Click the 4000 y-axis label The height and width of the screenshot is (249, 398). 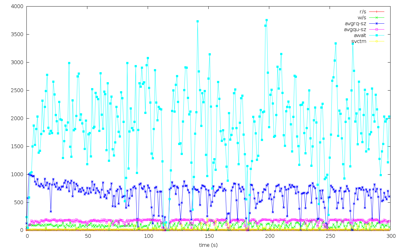click(x=17, y=6)
